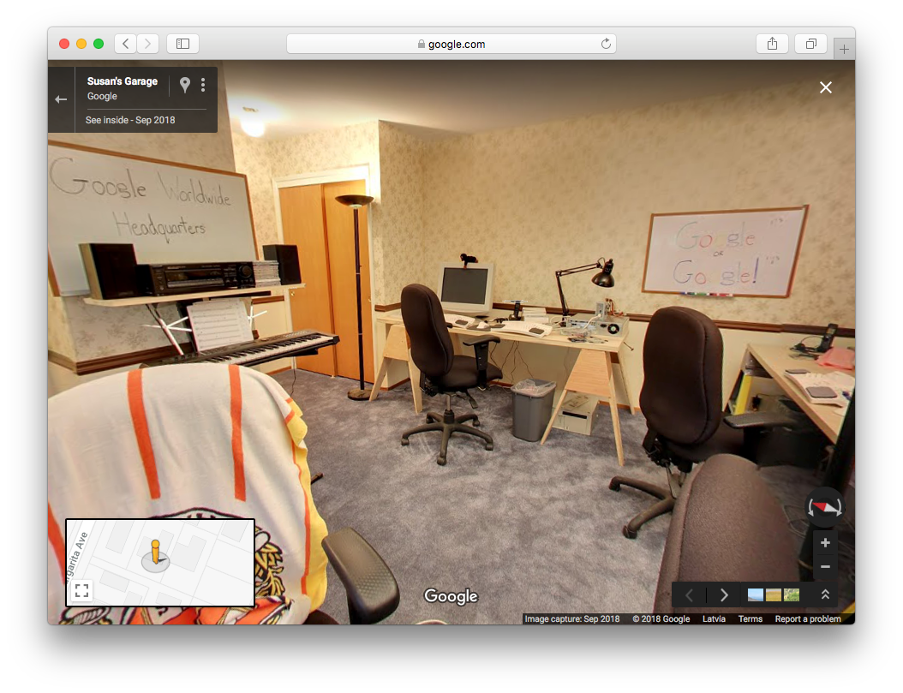
Task: Zoom in with the plus button
Action: (825, 542)
